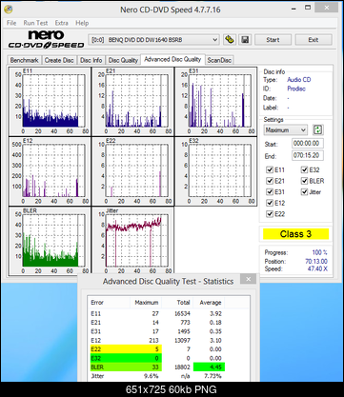This screenshot has height=397, width=344.
Task: Click the E21 error graph
Action: point(132,101)
